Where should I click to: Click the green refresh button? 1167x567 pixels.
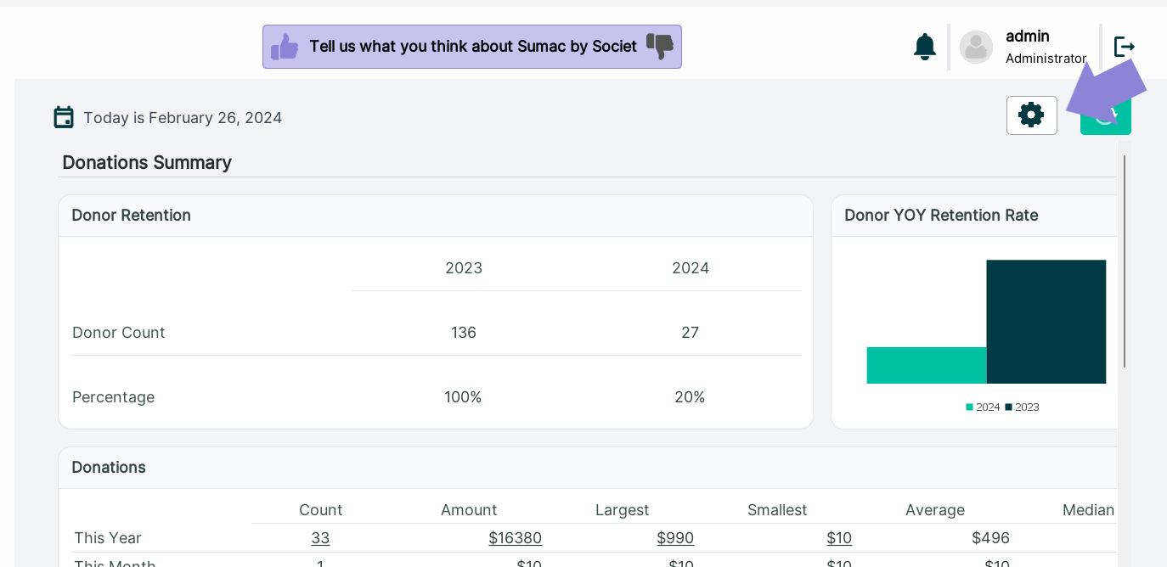click(x=1105, y=116)
